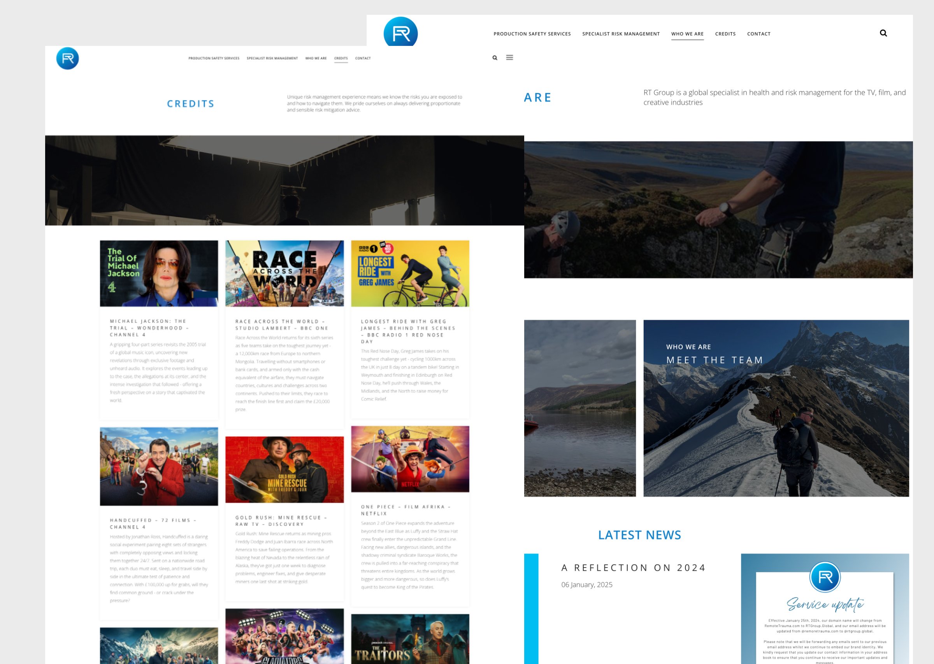Open the hamburger menu on the Credits page
The image size is (934, 664).
coord(509,58)
